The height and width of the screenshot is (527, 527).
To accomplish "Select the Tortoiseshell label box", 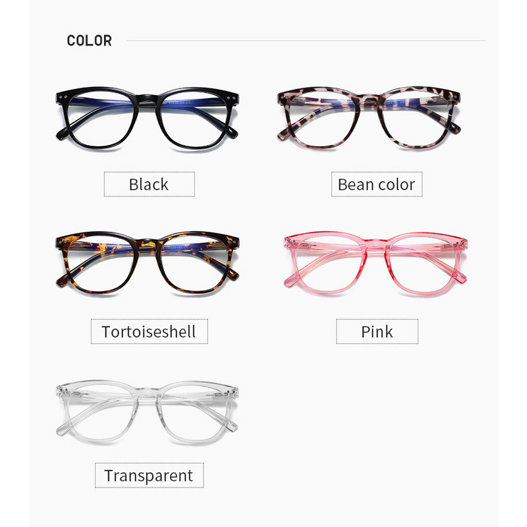I will 150,331.
